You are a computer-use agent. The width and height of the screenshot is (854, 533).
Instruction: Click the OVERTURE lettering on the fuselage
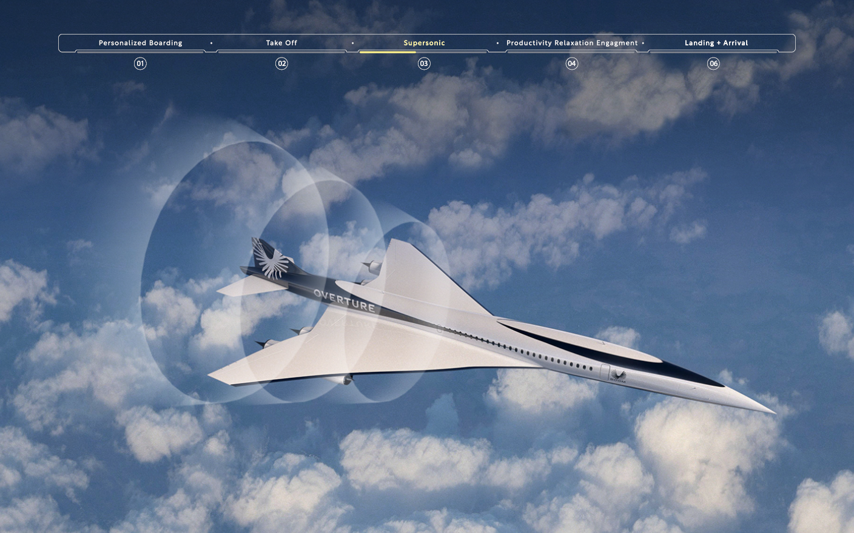point(345,300)
